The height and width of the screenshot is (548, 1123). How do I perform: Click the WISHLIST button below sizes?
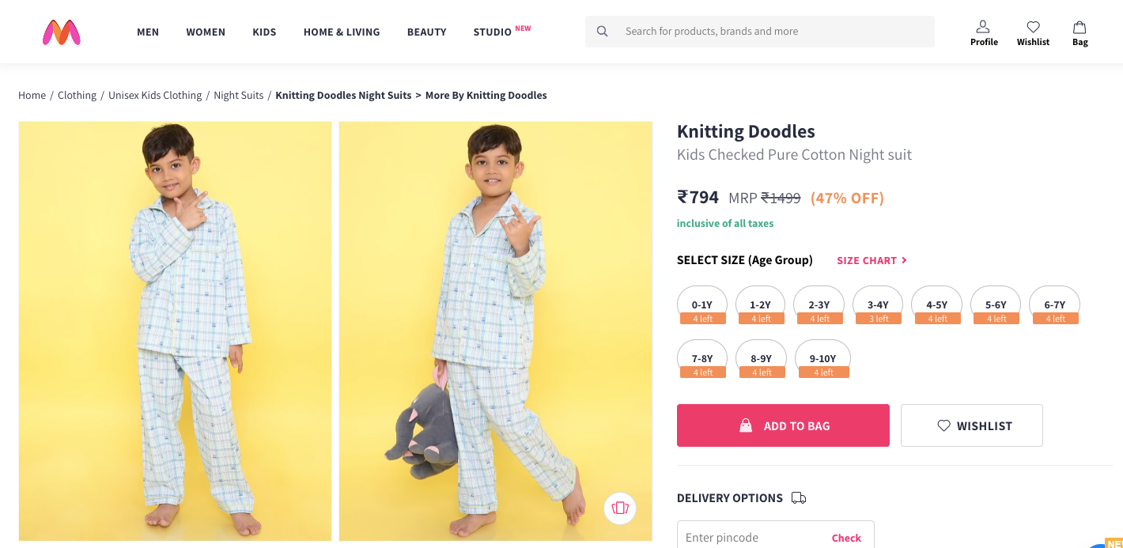[971, 425]
